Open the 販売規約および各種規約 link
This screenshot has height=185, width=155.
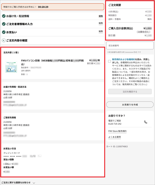click(123, 59)
